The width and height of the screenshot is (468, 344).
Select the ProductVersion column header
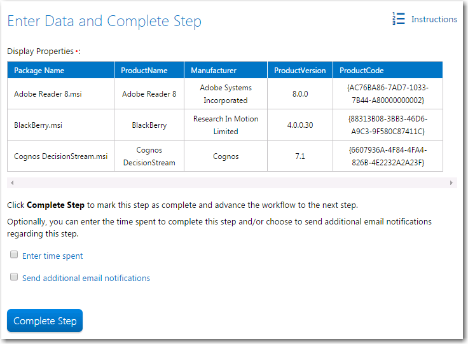pos(300,70)
